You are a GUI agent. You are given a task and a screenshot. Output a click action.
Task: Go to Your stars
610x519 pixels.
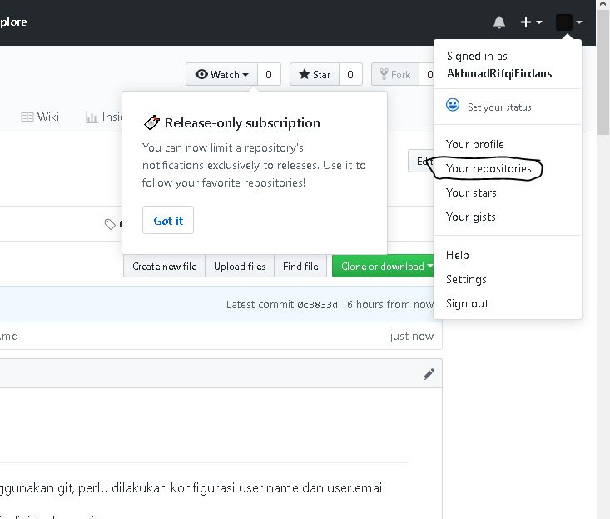coord(471,192)
